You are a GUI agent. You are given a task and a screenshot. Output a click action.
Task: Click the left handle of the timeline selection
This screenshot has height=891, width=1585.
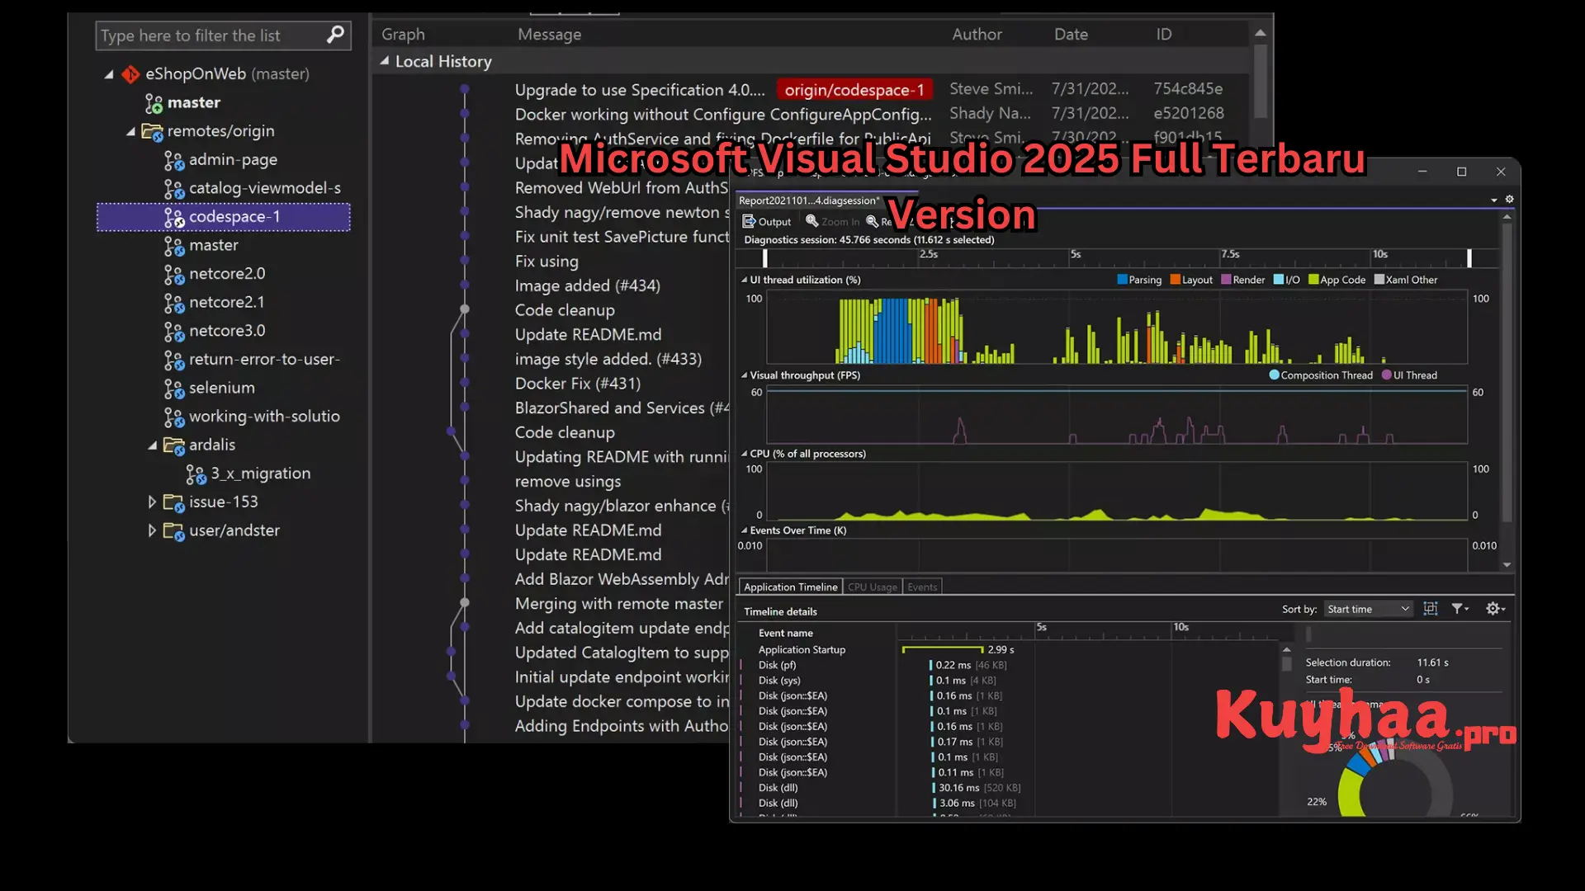[x=764, y=258]
